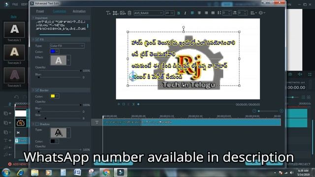Switch to the Preset tab

click(x=40, y=11)
